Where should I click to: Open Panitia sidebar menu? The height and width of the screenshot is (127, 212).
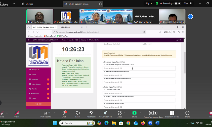[x=38, y=89]
